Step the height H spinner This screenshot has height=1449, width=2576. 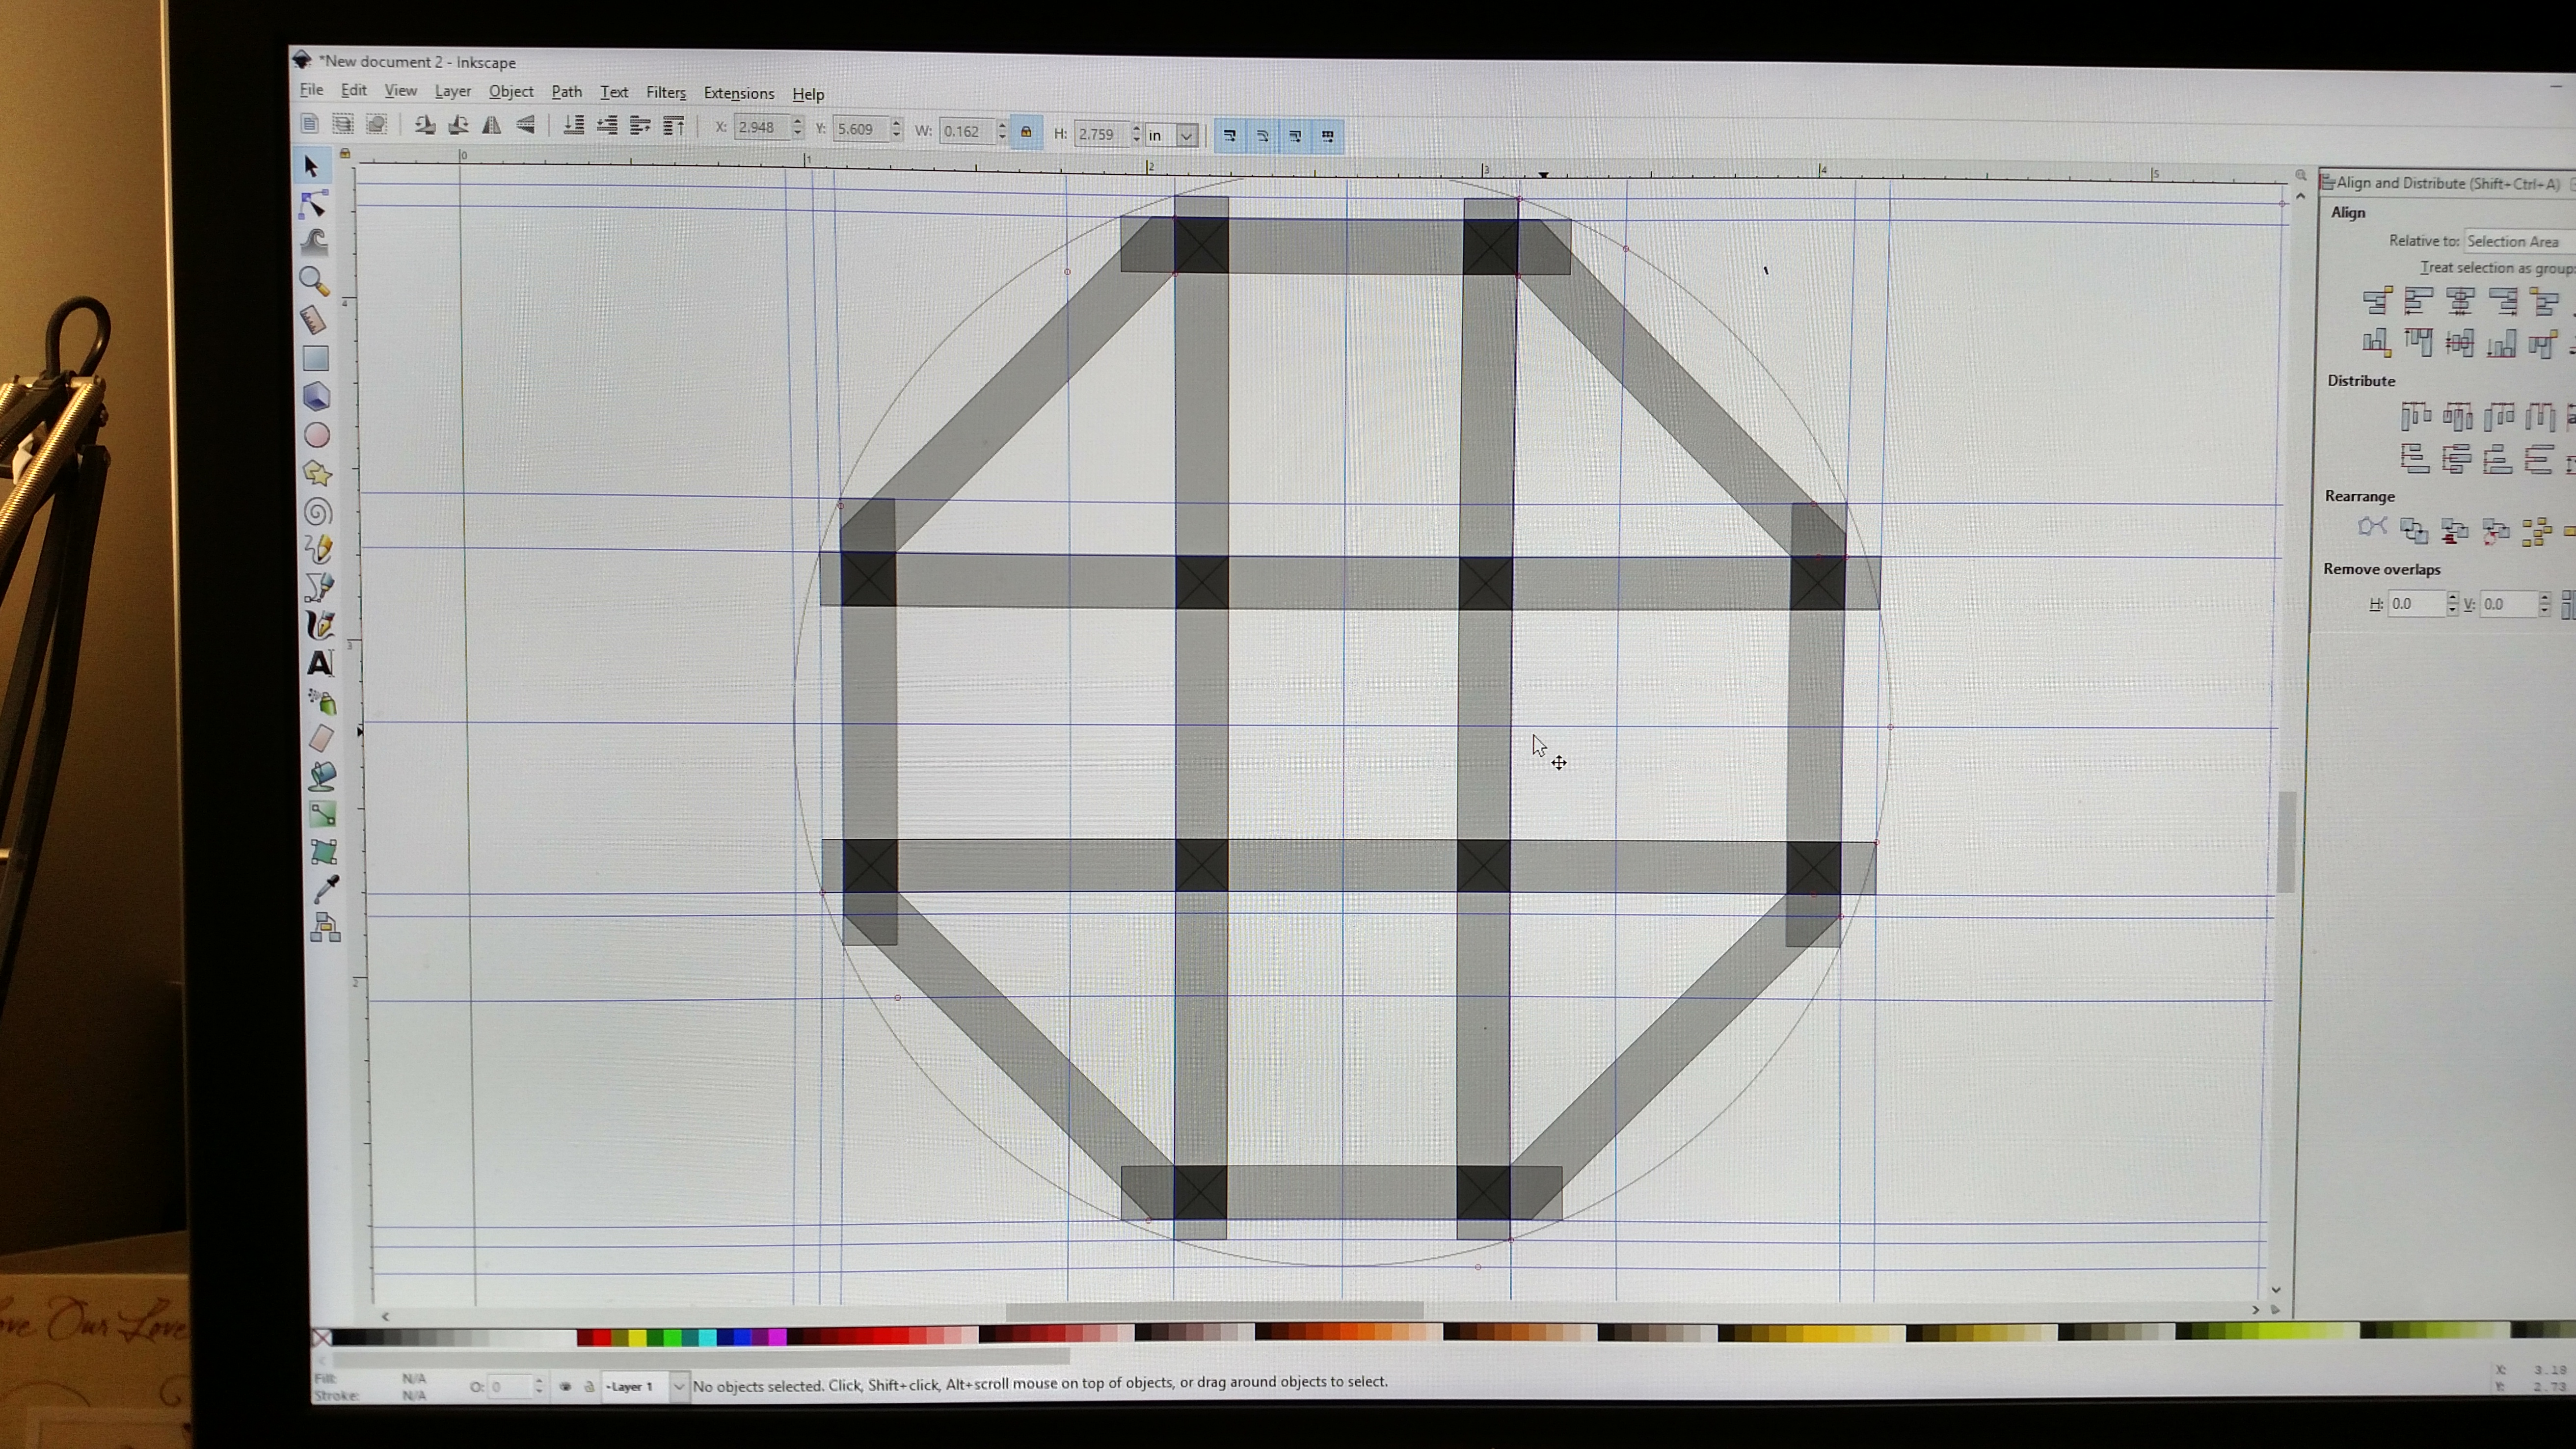(1136, 133)
